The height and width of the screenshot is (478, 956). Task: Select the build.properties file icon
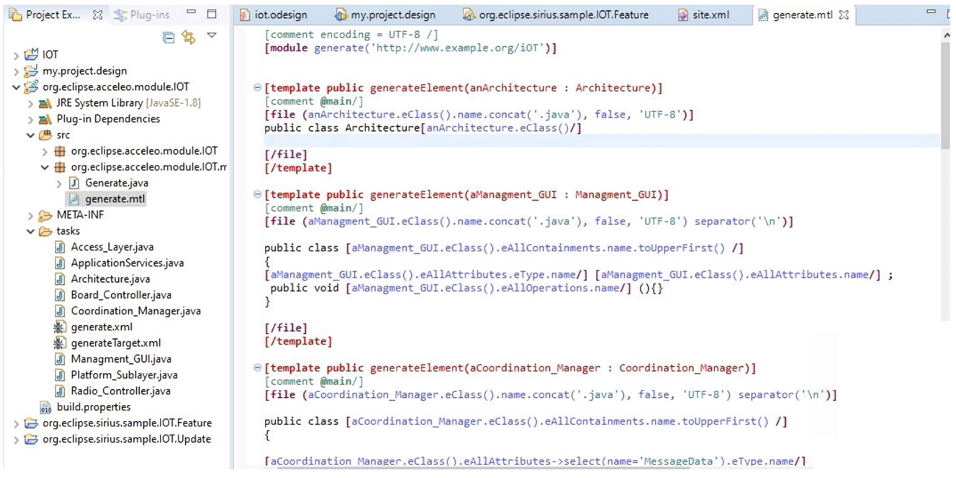click(45, 407)
